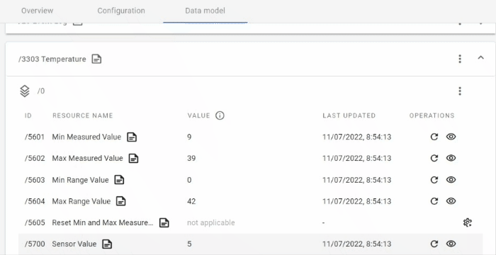The height and width of the screenshot is (255, 496).
Task: Select the Data model tab
Action: pos(205,11)
